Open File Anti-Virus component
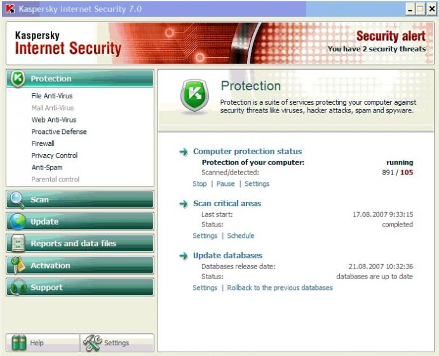This screenshot has width=439, height=356. [52, 96]
